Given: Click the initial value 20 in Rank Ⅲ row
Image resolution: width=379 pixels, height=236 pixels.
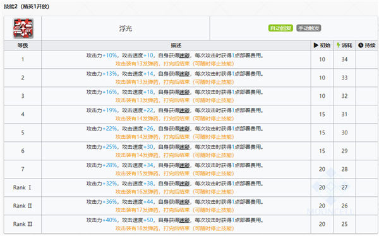Looking at the screenshot, I should [x=322, y=224].
